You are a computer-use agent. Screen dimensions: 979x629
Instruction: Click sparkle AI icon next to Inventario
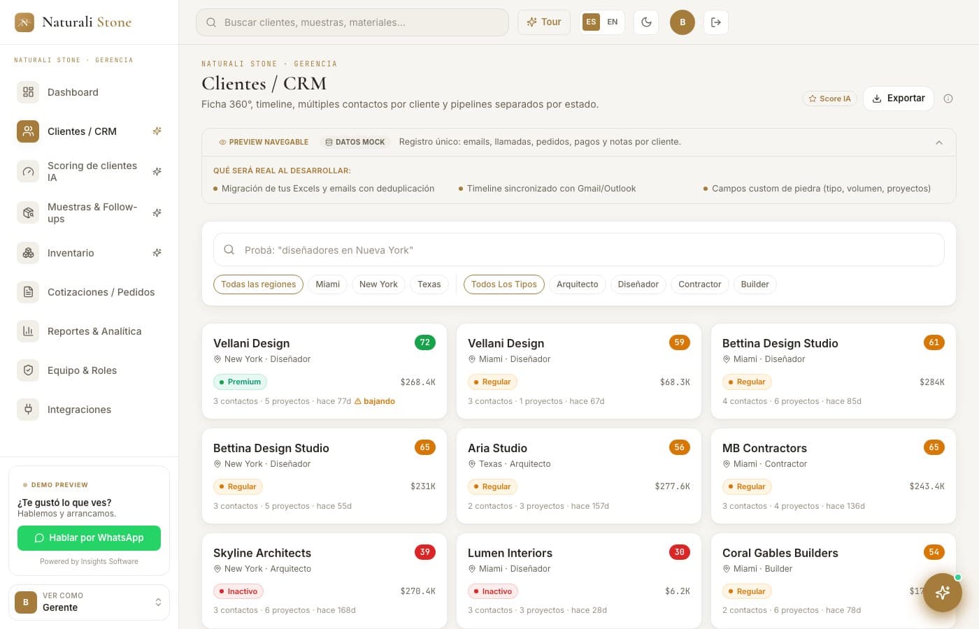point(157,253)
